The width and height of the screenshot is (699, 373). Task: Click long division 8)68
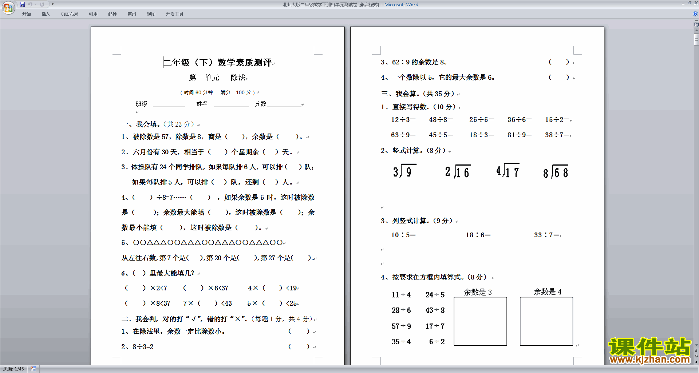click(556, 172)
